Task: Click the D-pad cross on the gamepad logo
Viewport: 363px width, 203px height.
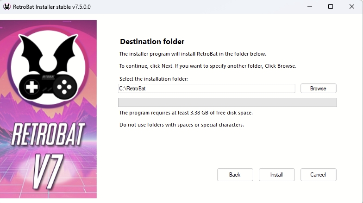Action: (31, 87)
